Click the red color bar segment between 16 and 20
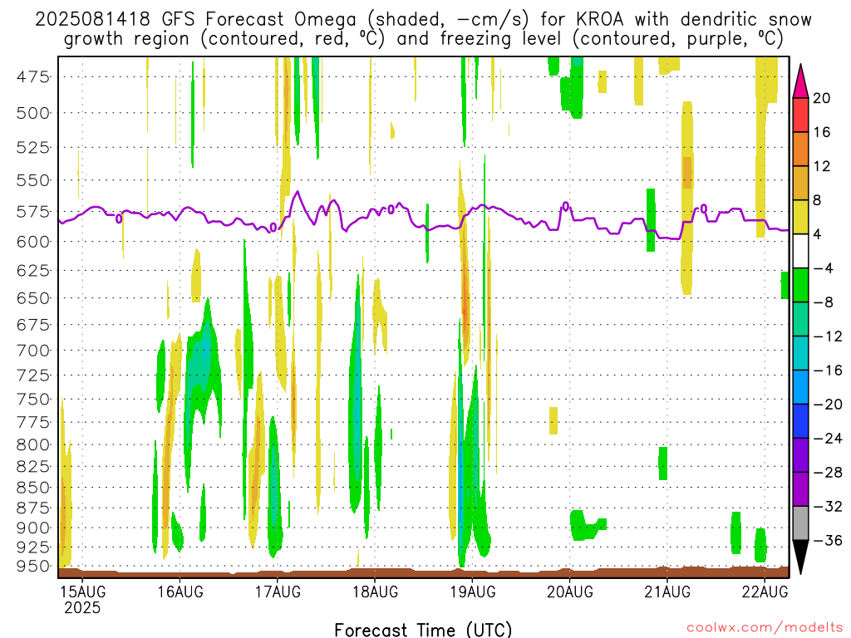This screenshot has height=638, width=851. 800,115
